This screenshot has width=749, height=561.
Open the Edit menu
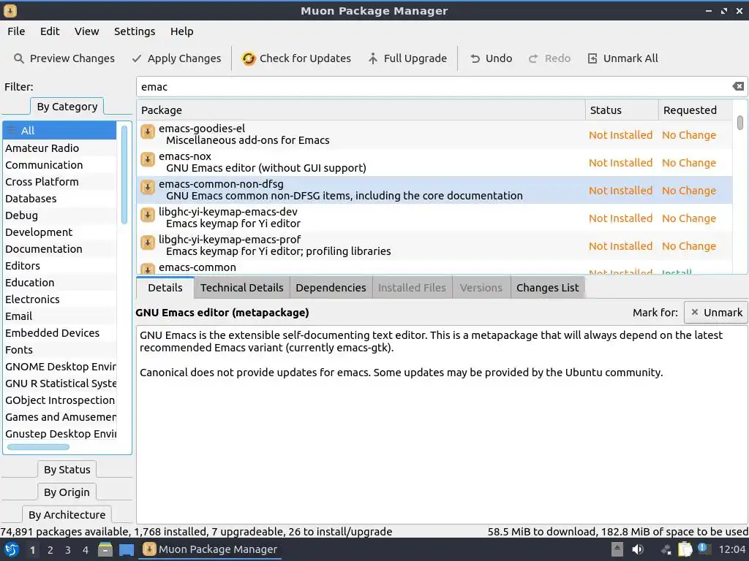[50, 31]
